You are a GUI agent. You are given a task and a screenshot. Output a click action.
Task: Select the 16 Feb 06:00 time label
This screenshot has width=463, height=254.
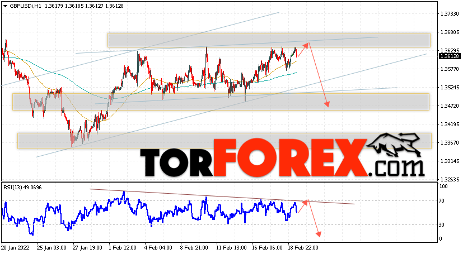[x=268, y=248]
